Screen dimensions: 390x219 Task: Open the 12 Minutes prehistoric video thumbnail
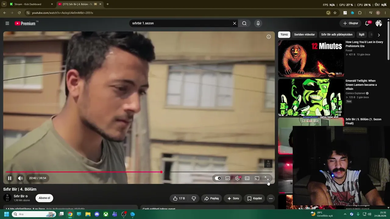pyautogui.click(x=311, y=59)
